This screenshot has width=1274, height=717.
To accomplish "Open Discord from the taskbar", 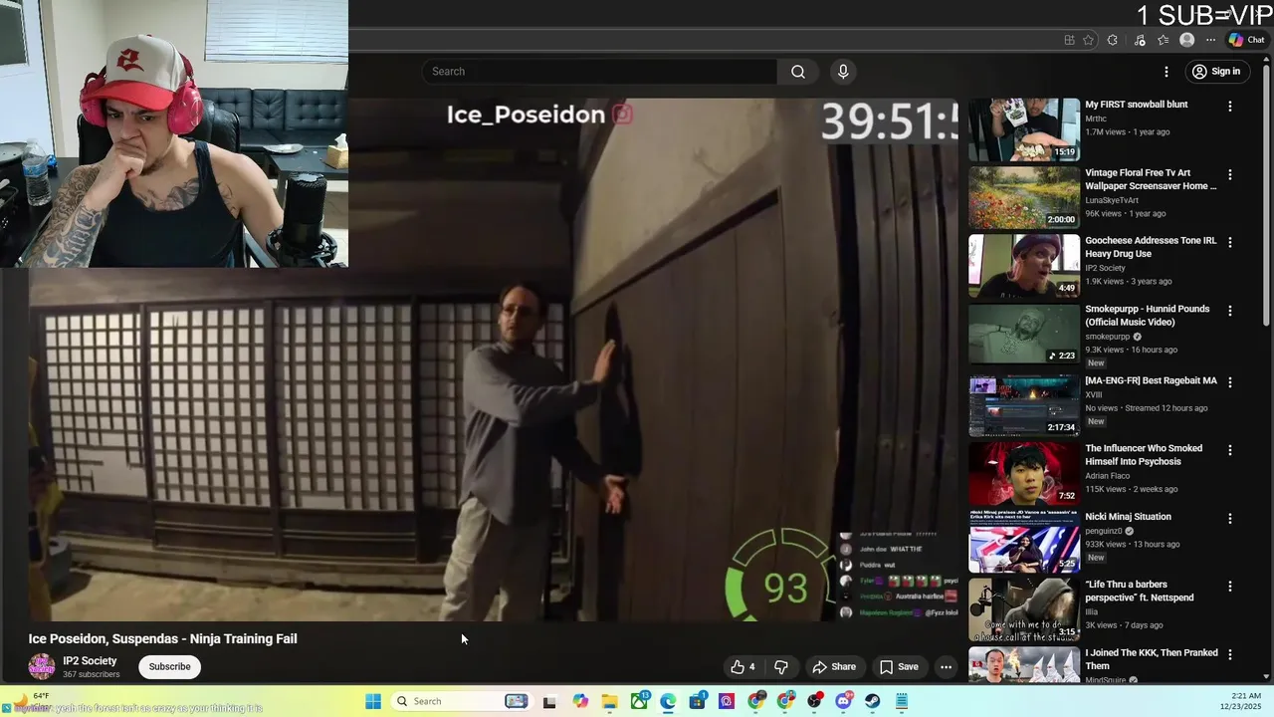I will [x=844, y=701].
